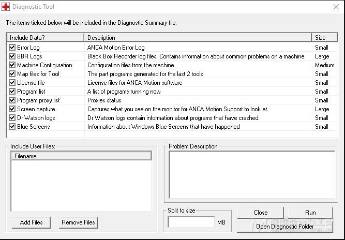Click 'Information about Windows Blue Screens' text
345x240 pixels.
pos(163,127)
